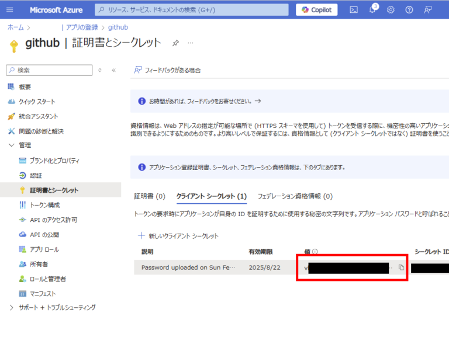Switch to フェデレーション資格情報 (0) tab
Image resolution: width=449 pixels, height=337 pixels.
(x=295, y=196)
